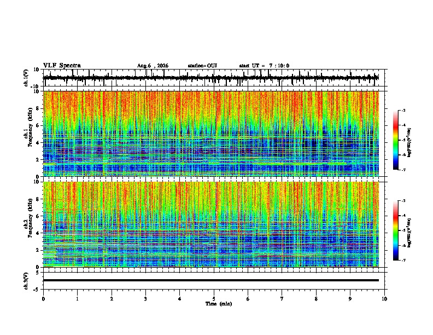This screenshot has width=433, height=335.
Task: Click the "6" kHz tick on ch.1 axis
Action: tap(38, 125)
